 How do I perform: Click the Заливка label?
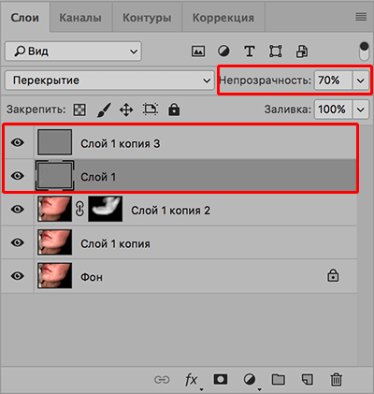[x=288, y=109]
